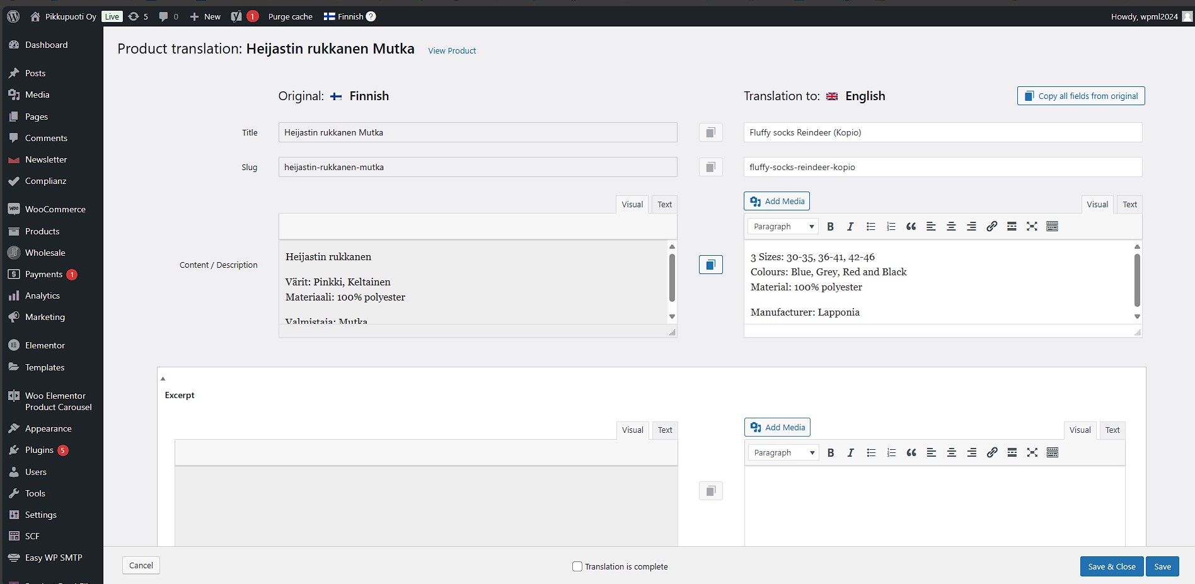Viewport: 1195px width, 584px height.
Task: Open Paragraph format dropdown in excerpt editor
Action: pyautogui.click(x=783, y=453)
